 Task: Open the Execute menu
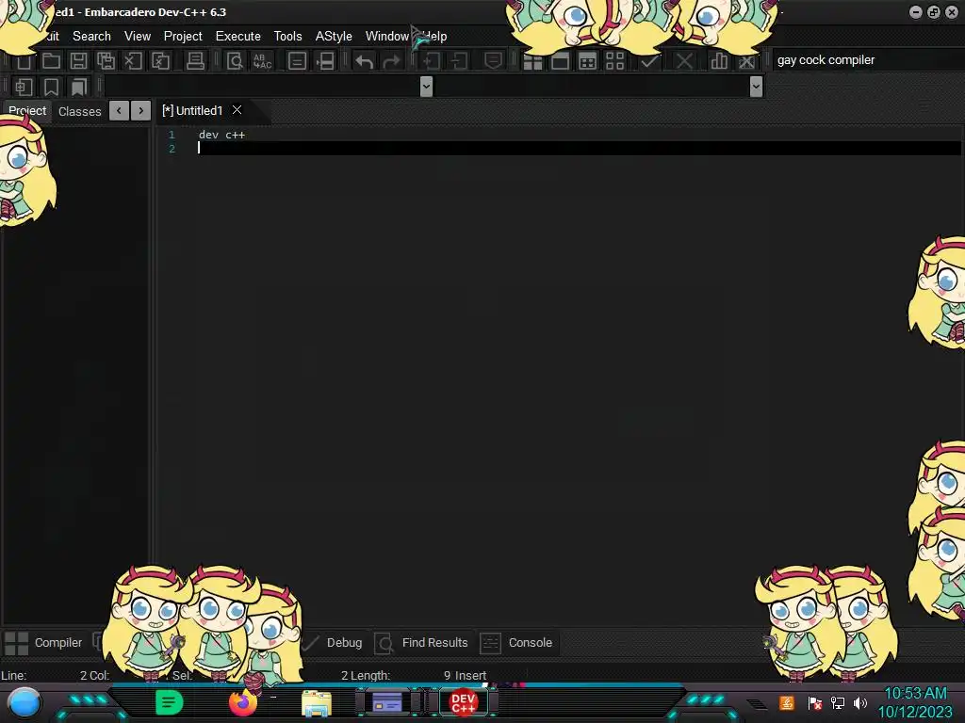[x=238, y=37]
